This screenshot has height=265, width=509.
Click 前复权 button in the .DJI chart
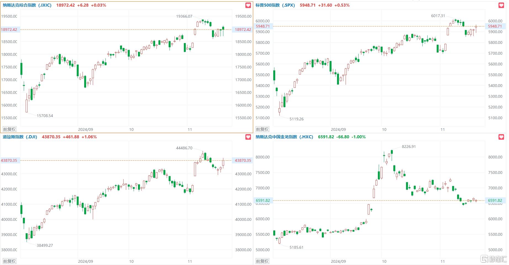click(x=9, y=261)
